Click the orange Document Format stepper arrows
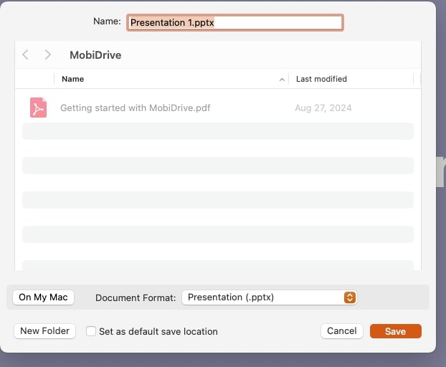The height and width of the screenshot is (367, 446). click(x=349, y=297)
